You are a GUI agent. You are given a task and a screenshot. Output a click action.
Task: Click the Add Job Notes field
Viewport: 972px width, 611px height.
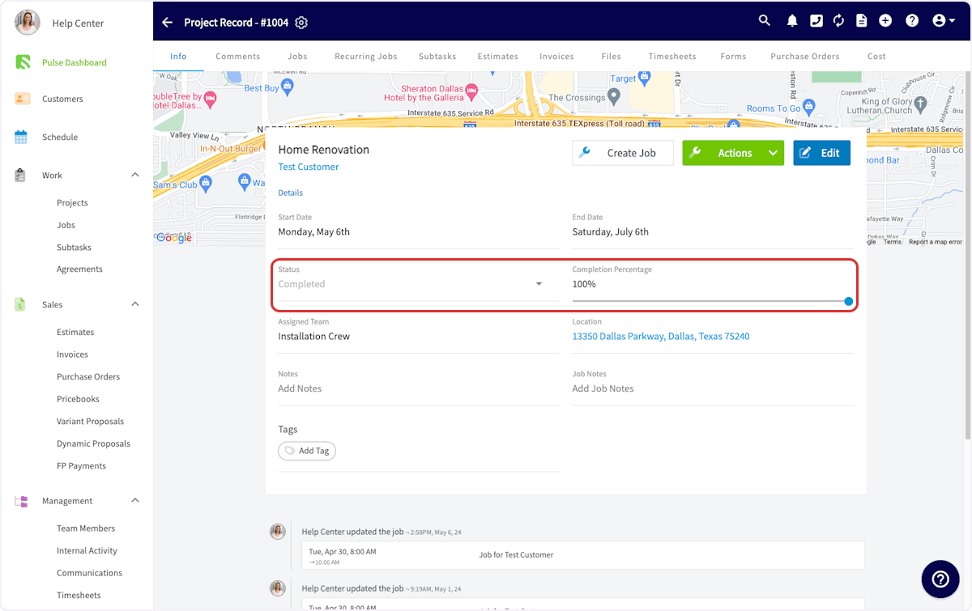tap(713, 388)
